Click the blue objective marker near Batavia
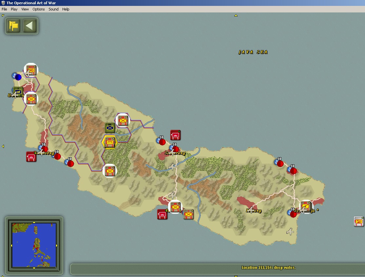365x277 pixels. coord(18,77)
